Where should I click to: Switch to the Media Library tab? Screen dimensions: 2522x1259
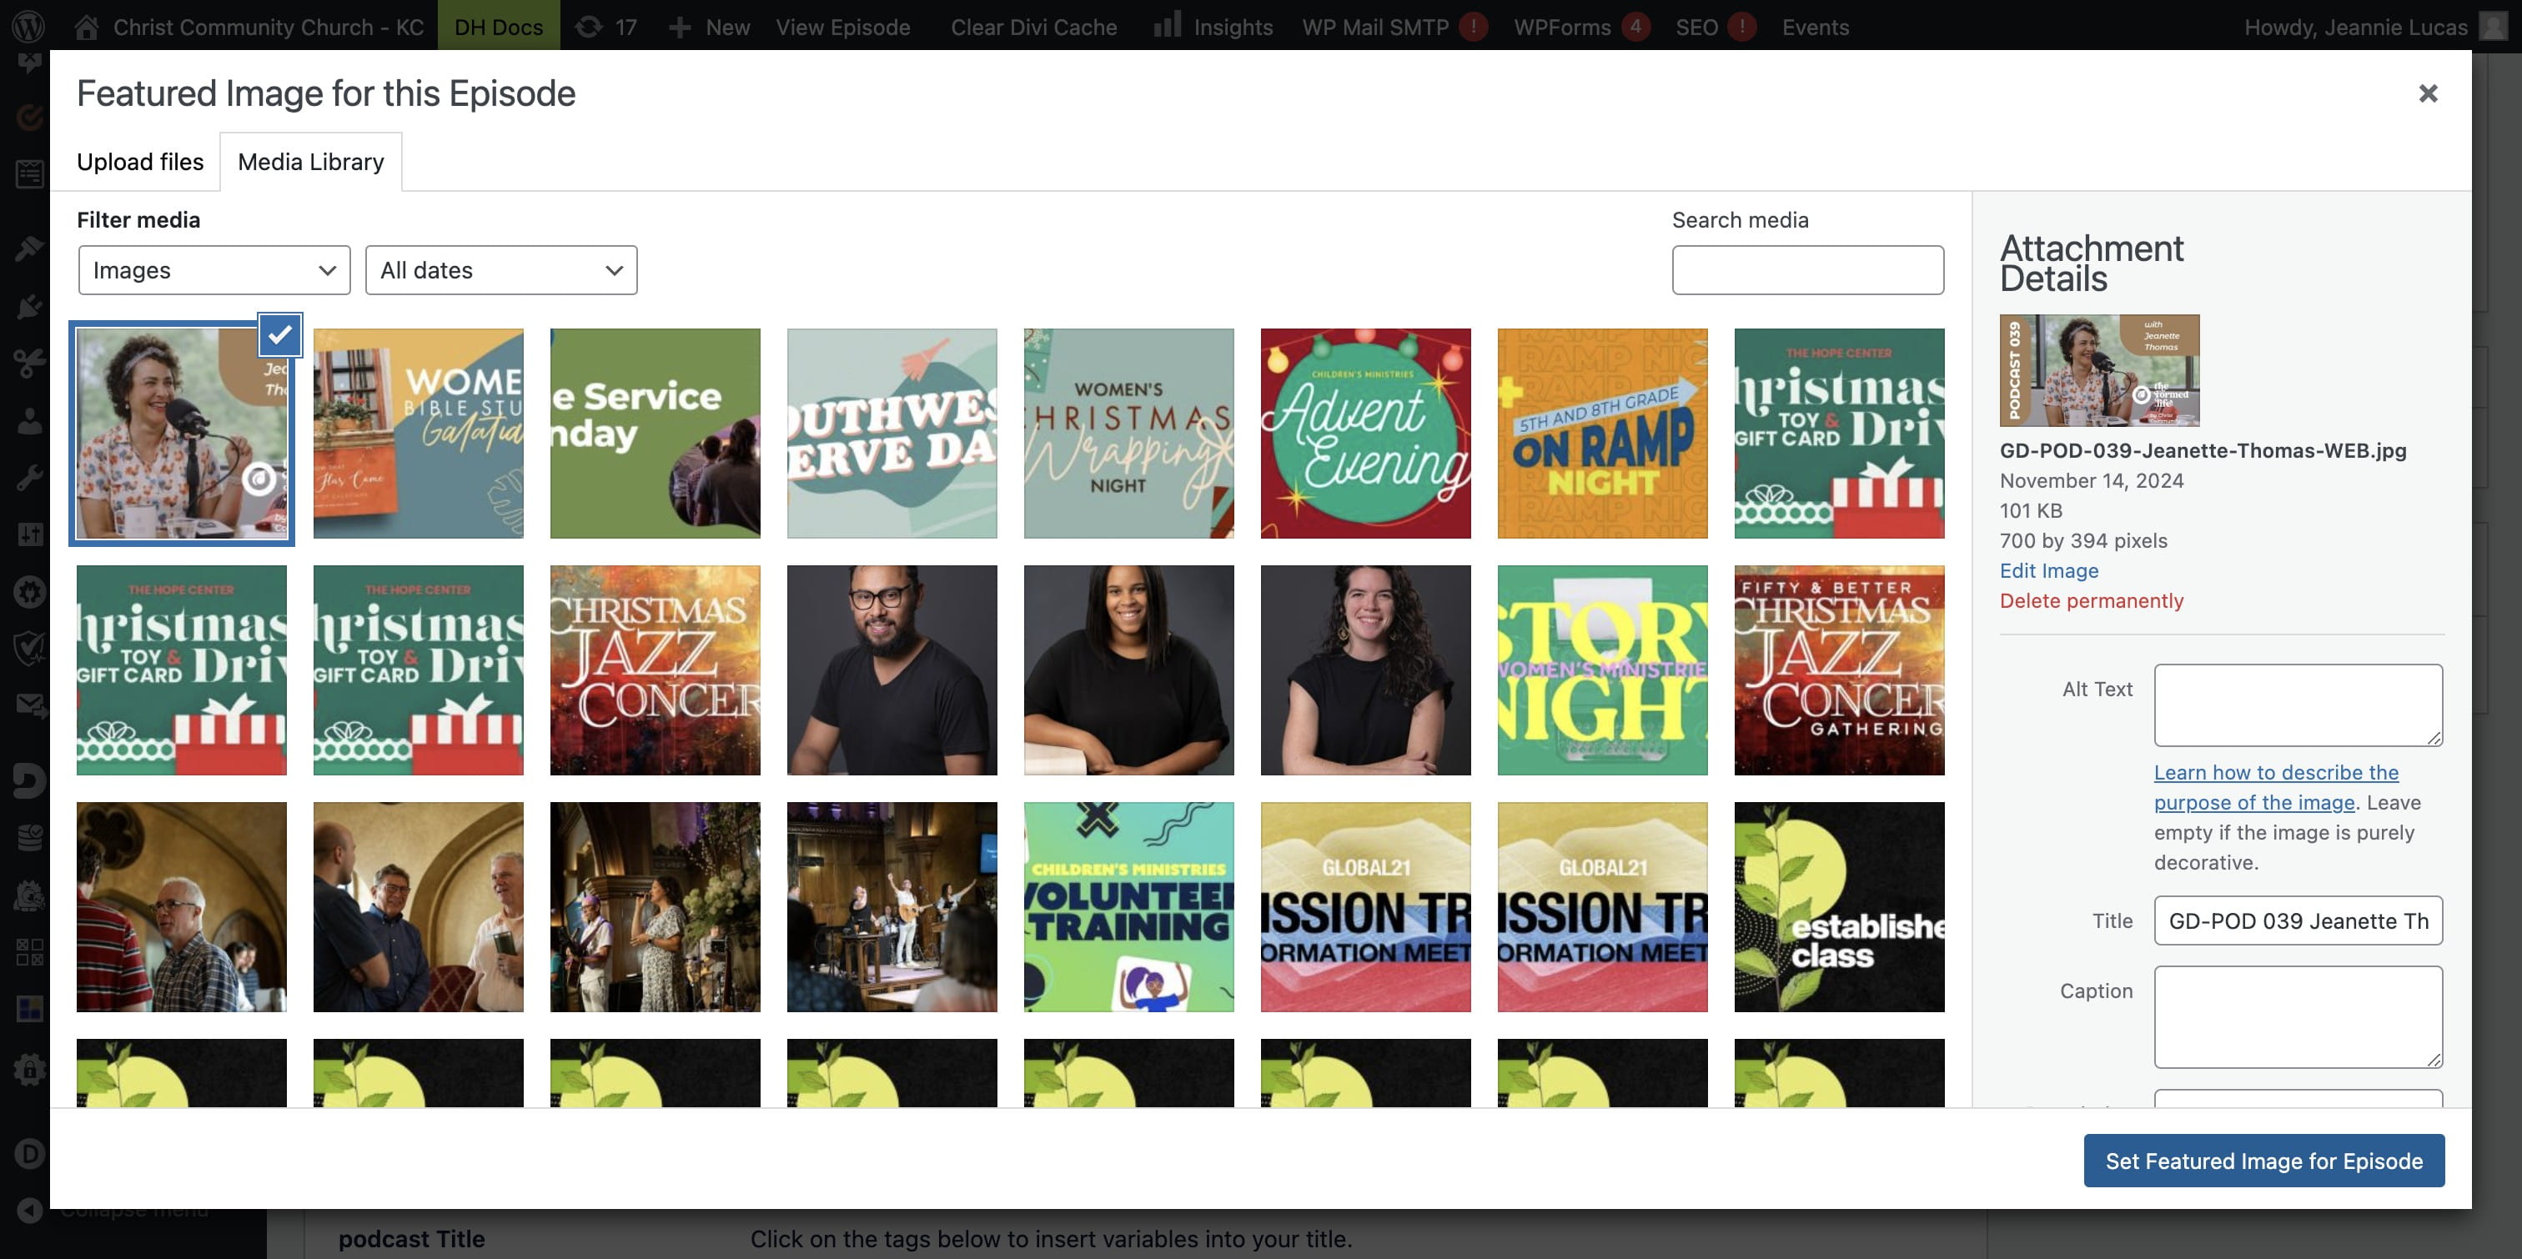310,162
